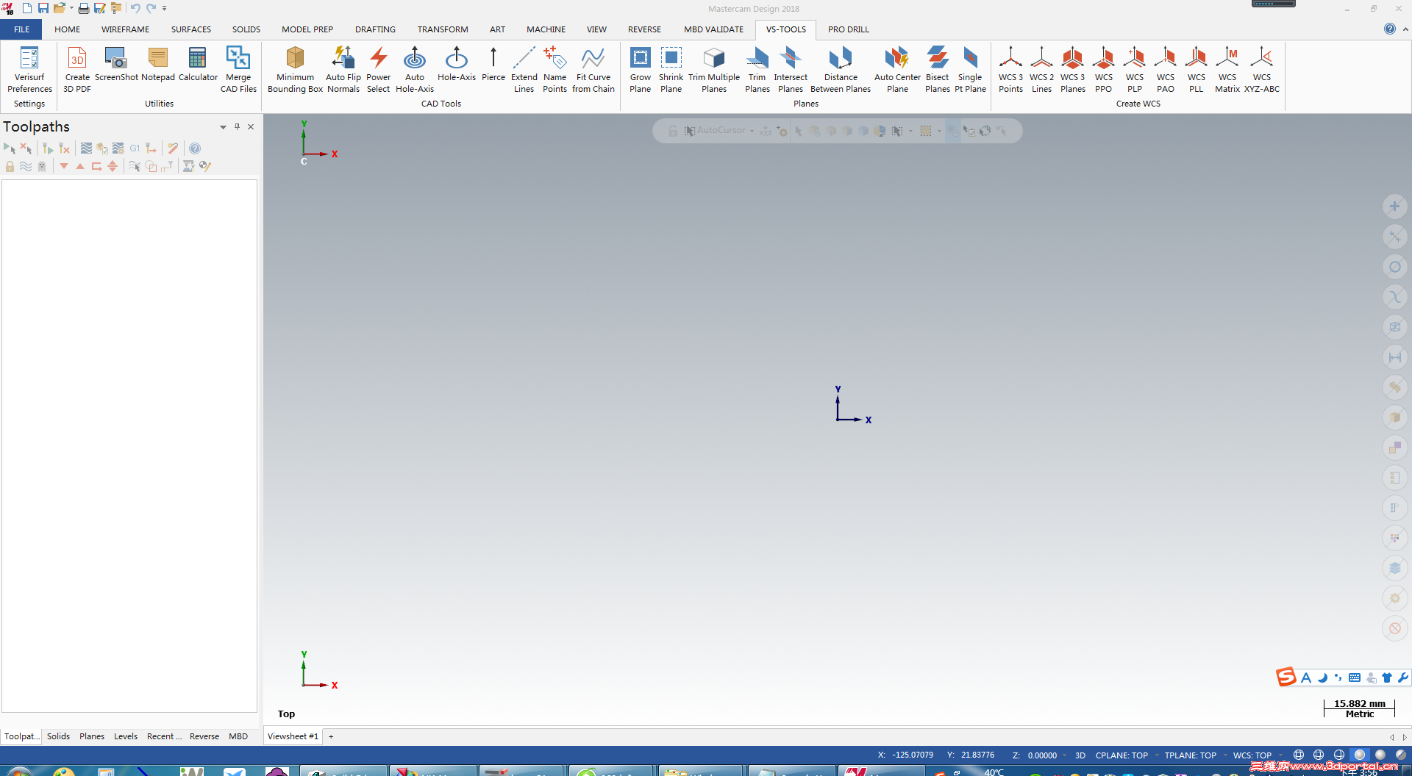The width and height of the screenshot is (1412, 776).
Task: Click Sogou input method S icon
Action: pyautogui.click(x=1286, y=677)
